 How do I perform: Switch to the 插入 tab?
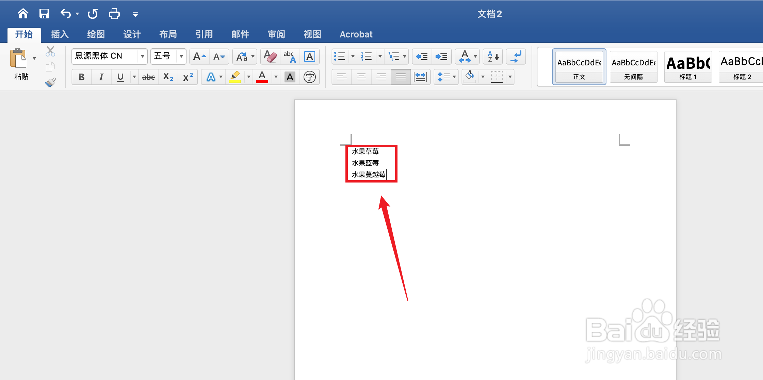pos(60,34)
